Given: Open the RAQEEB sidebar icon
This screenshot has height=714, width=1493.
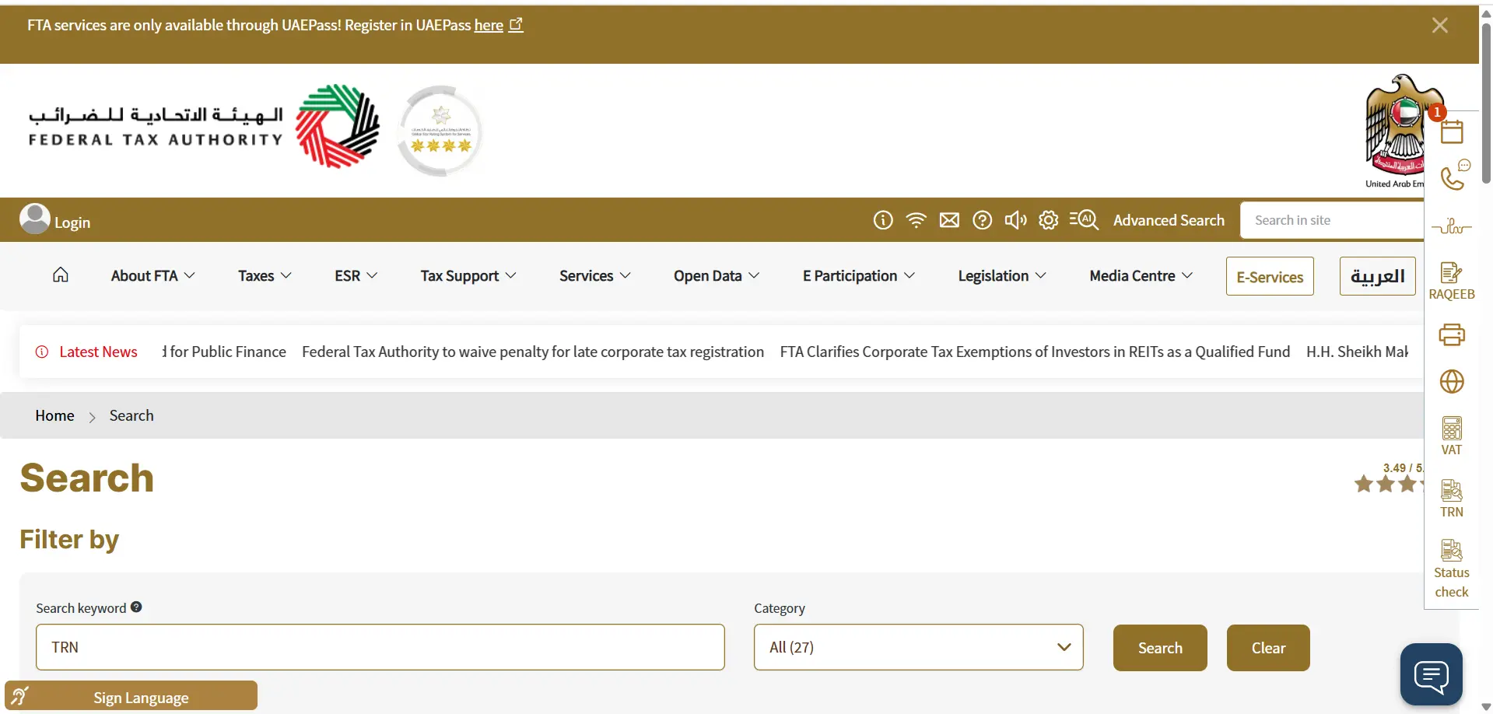Looking at the screenshot, I should [x=1451, y=280].
